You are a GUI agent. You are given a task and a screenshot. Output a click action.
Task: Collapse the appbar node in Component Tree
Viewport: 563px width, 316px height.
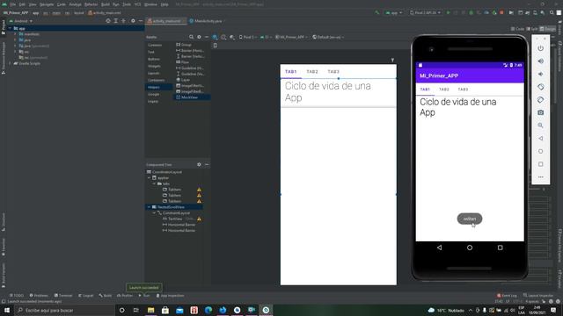150,177
